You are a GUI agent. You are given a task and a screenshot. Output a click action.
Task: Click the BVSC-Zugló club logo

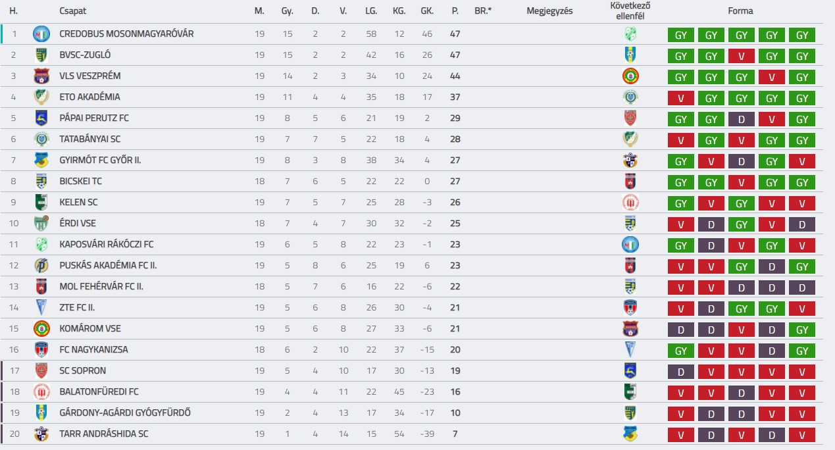41,55
